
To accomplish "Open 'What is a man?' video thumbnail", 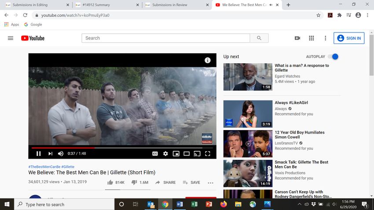I will (x=248, y=77).
